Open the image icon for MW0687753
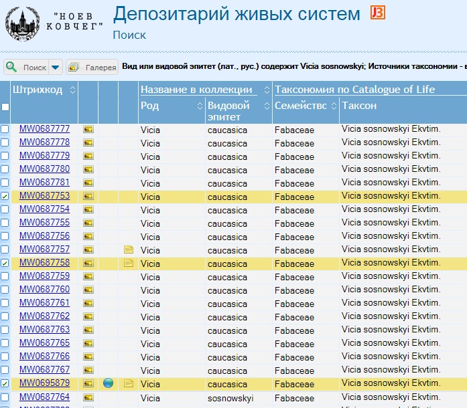467x408 pixels. (x=88, y=196)
